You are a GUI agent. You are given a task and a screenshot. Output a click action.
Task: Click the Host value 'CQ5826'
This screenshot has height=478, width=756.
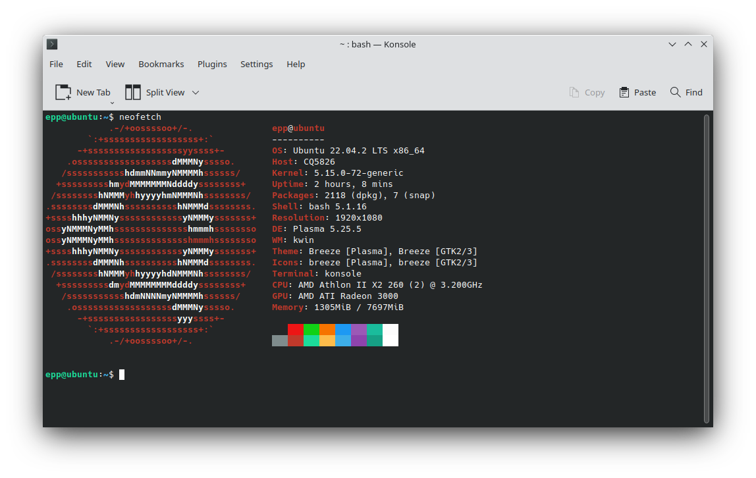(319, 162)
